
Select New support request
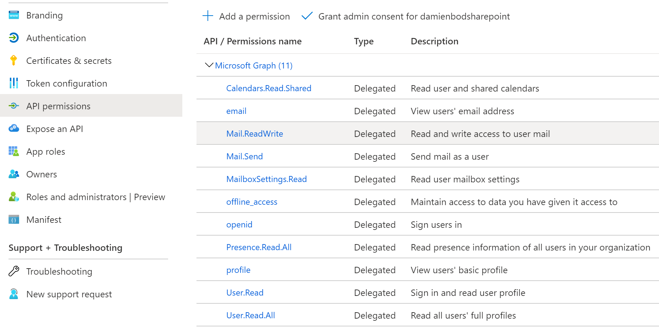click(69, 294)
